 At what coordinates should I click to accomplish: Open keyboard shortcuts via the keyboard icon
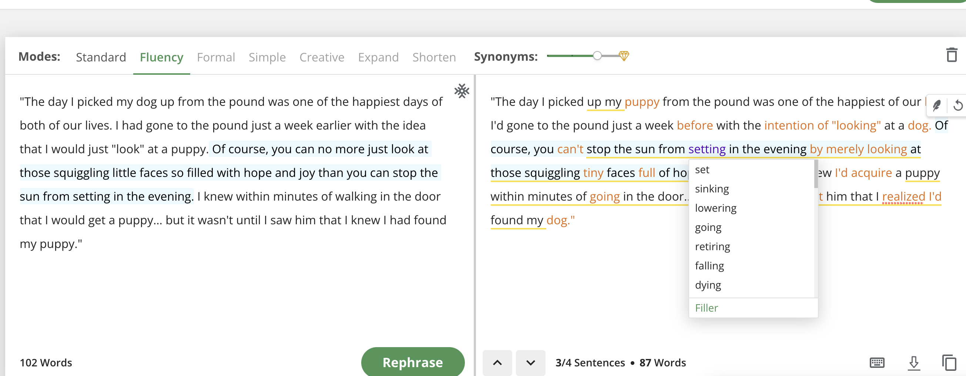tap(878, 363)
